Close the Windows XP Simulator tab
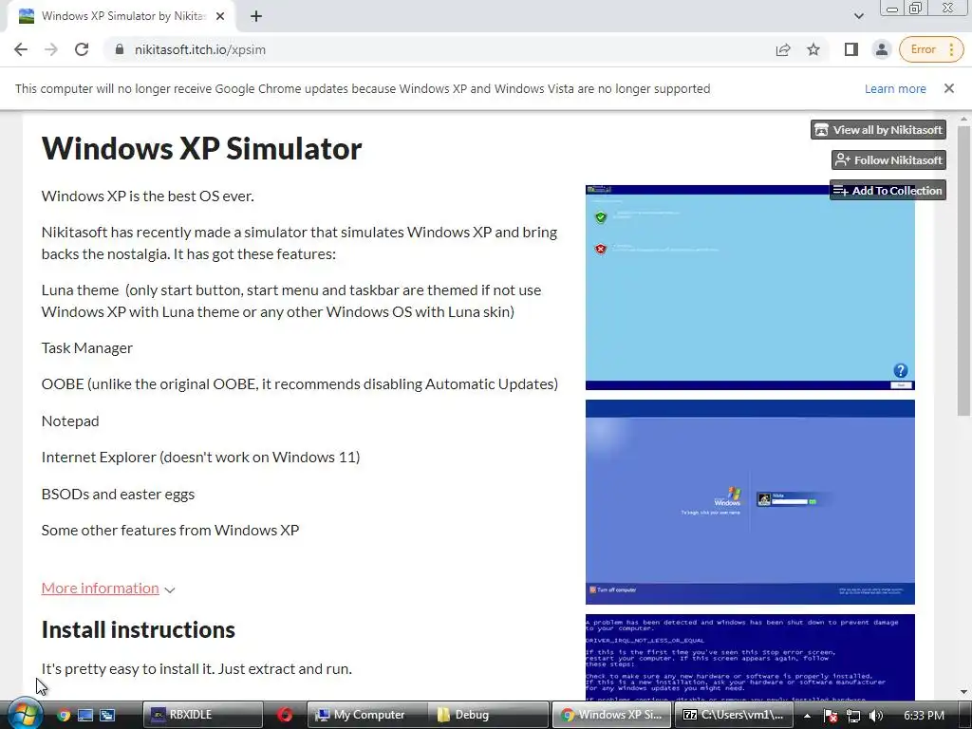 coord(220,16)
